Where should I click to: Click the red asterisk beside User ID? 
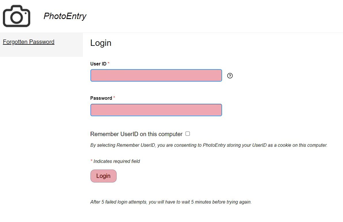pos(109,63)
